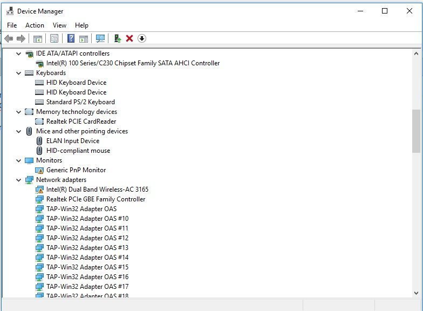Screen dimensions: 423x311
Task: Select Intel(R) Dual Band Wireless-AC 3165
Action: pyautogui.click(x=97, y=190)
